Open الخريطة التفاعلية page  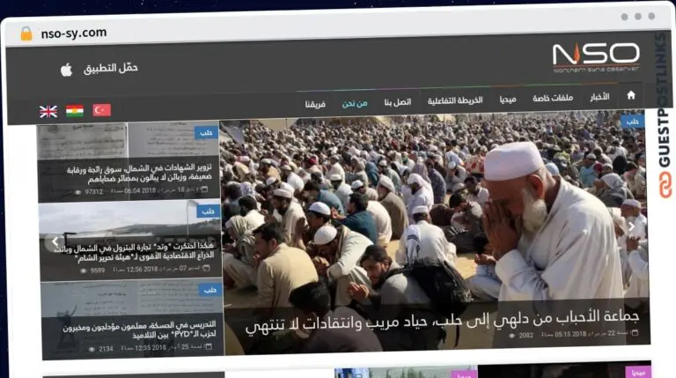pyautogui.click(x=455, y=100)
